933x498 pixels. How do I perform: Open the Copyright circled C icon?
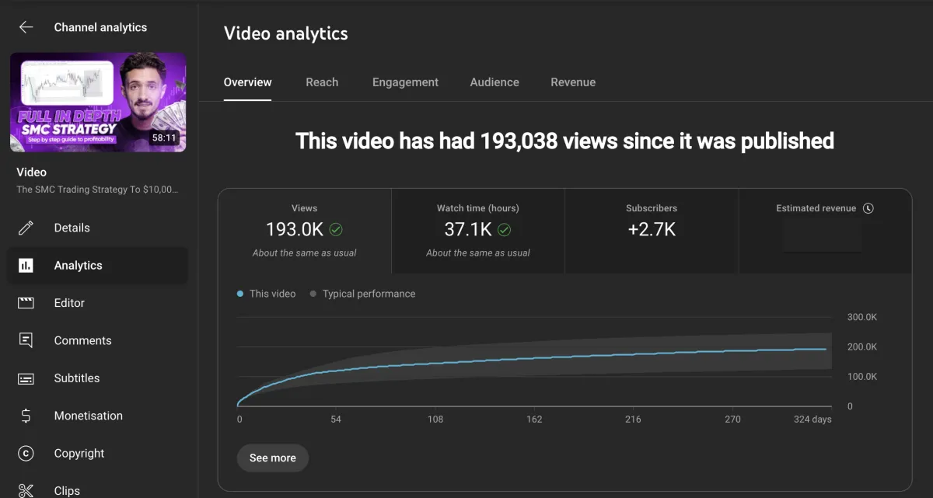(26, 454)
